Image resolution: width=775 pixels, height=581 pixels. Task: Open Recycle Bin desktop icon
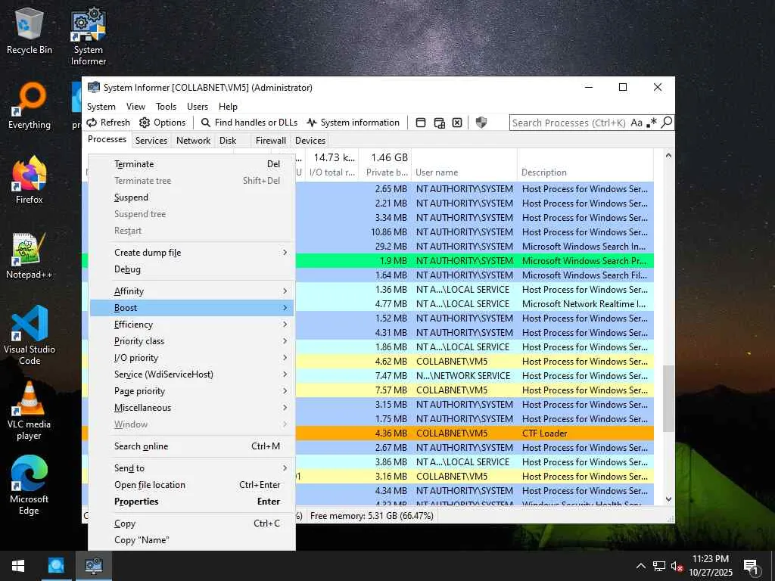(30, 32)
